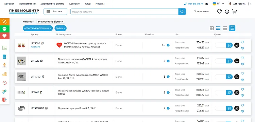The width and height of the screenshot is (255, 122).
Task: Focus the catalog search field
Action: tap(124, 12)
